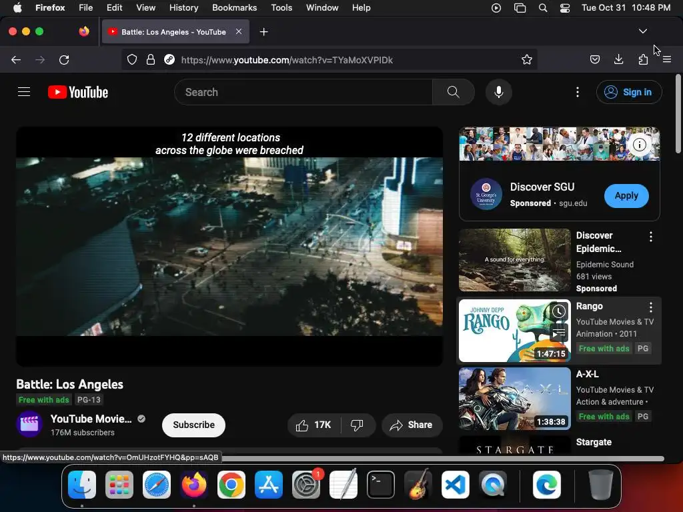Viewport: 683px width, 512px height.
Task: Click the video player to pause
Action: [229, 247]
